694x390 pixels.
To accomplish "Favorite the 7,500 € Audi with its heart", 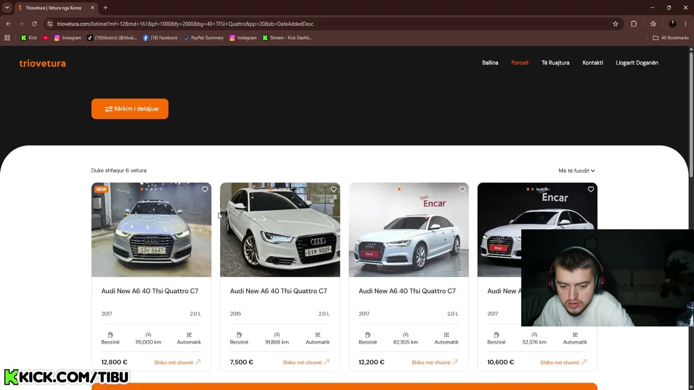I will (333, 189).
